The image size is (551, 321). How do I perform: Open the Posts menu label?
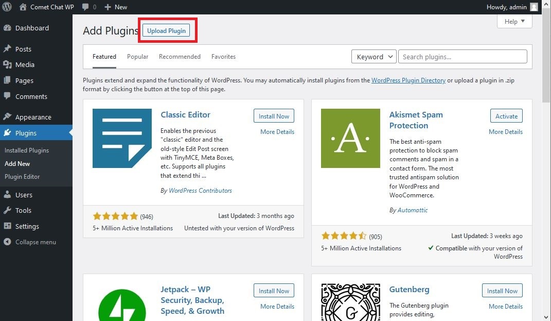[23, 49]
